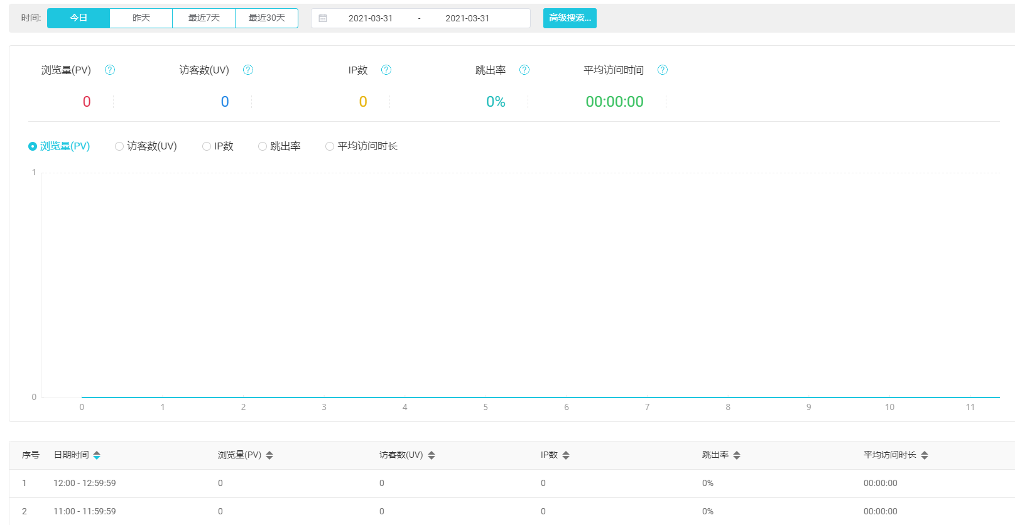Image resolution: width=1015 pixels, height=525 pixels.
Task: Click help icon next to 浏览量(PV)
Action: pyautogui.click(x=110, y=70)
